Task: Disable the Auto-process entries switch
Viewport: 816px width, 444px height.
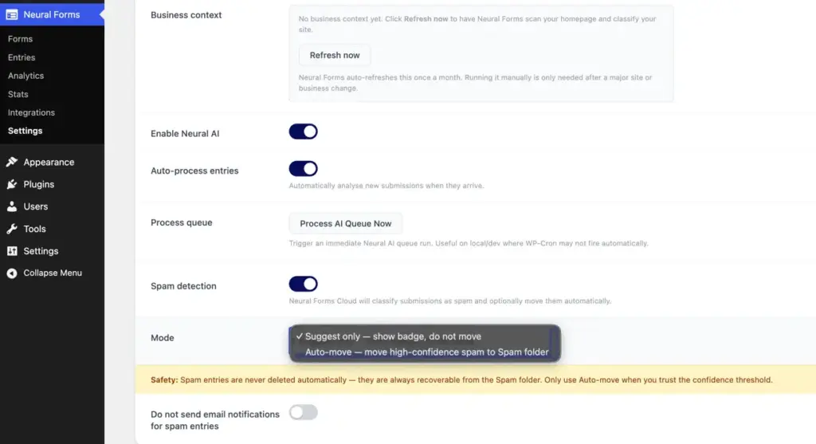Action: (x=303, y=169)
